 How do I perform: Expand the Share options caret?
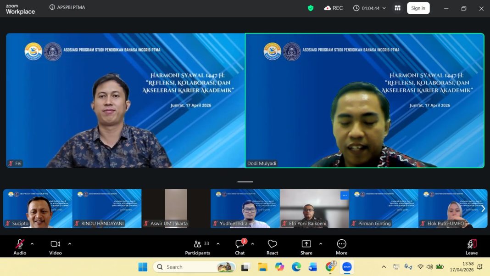[320, 244]
